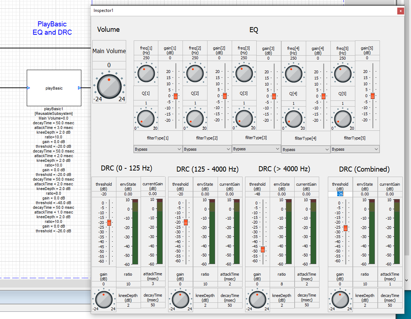Click the freq[2] value field showing 250

(195, 58)
